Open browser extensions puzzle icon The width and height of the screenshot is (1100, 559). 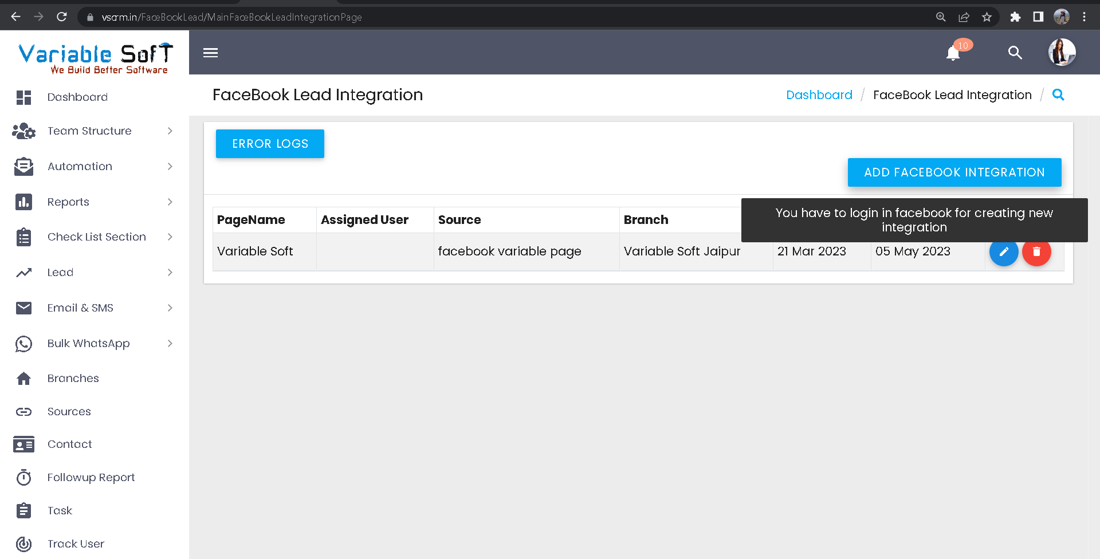(1015, 17)
